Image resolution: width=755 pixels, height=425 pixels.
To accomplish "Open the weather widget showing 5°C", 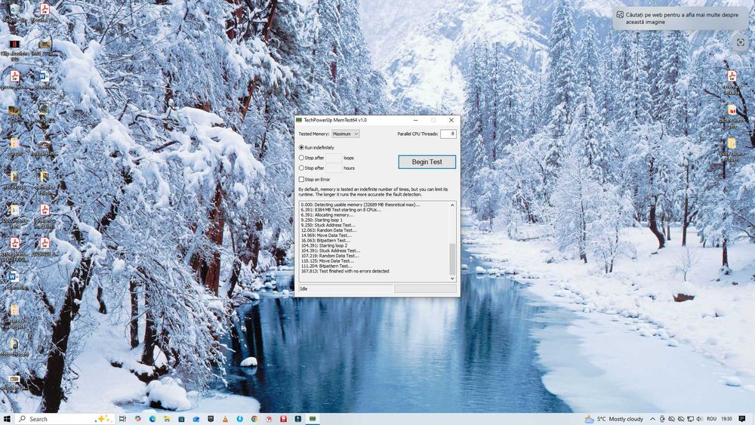I will pos(614,419).
